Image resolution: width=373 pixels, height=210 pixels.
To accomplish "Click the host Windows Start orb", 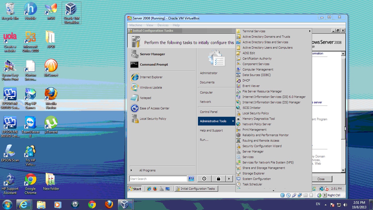I will [7, 205].
